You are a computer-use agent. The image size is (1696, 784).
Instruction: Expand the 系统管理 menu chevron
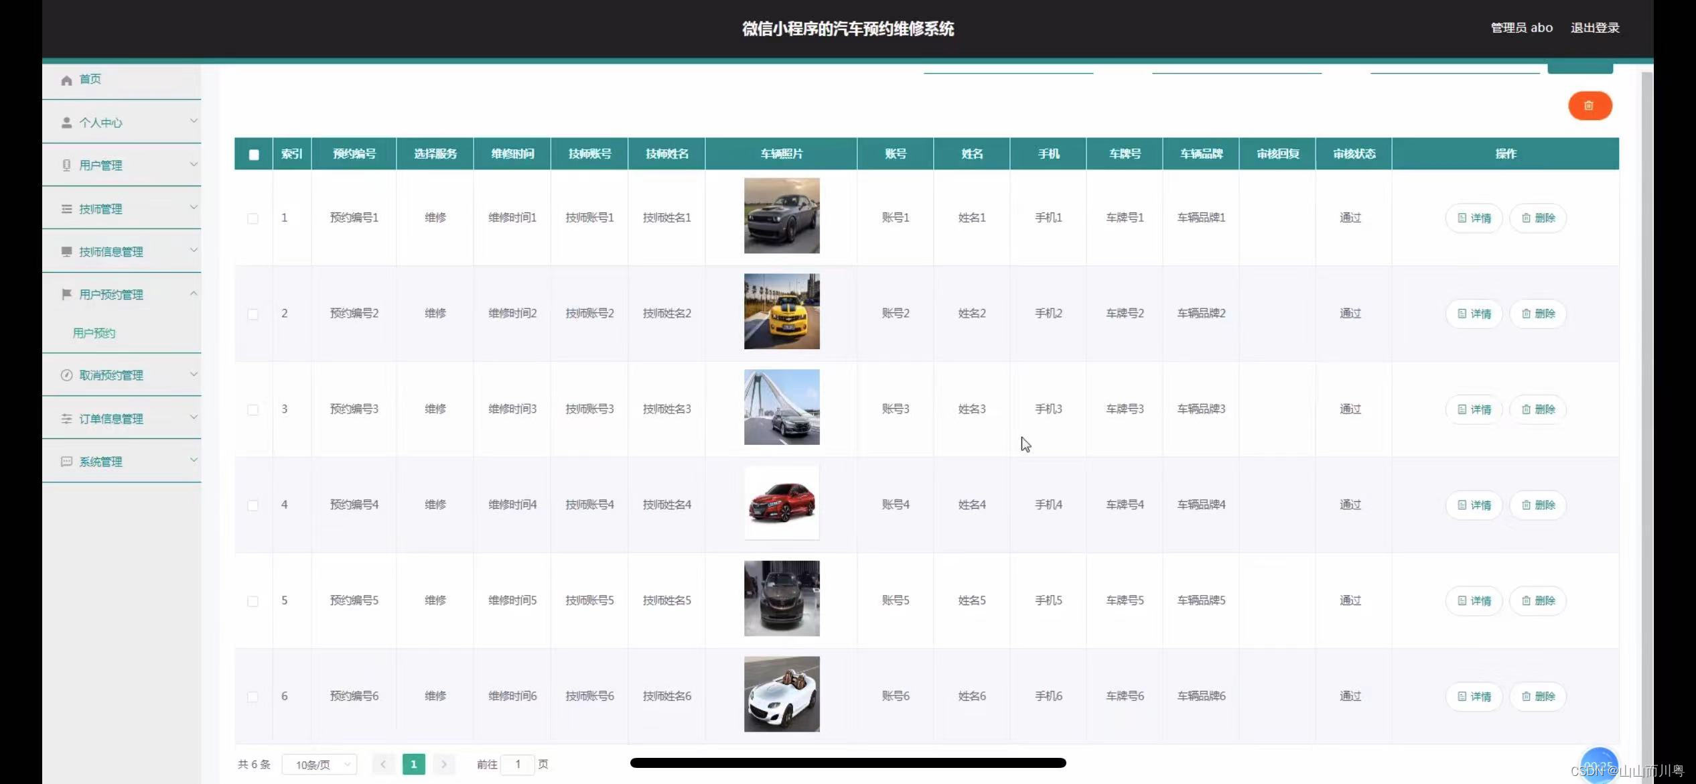(x=194, y=460)
